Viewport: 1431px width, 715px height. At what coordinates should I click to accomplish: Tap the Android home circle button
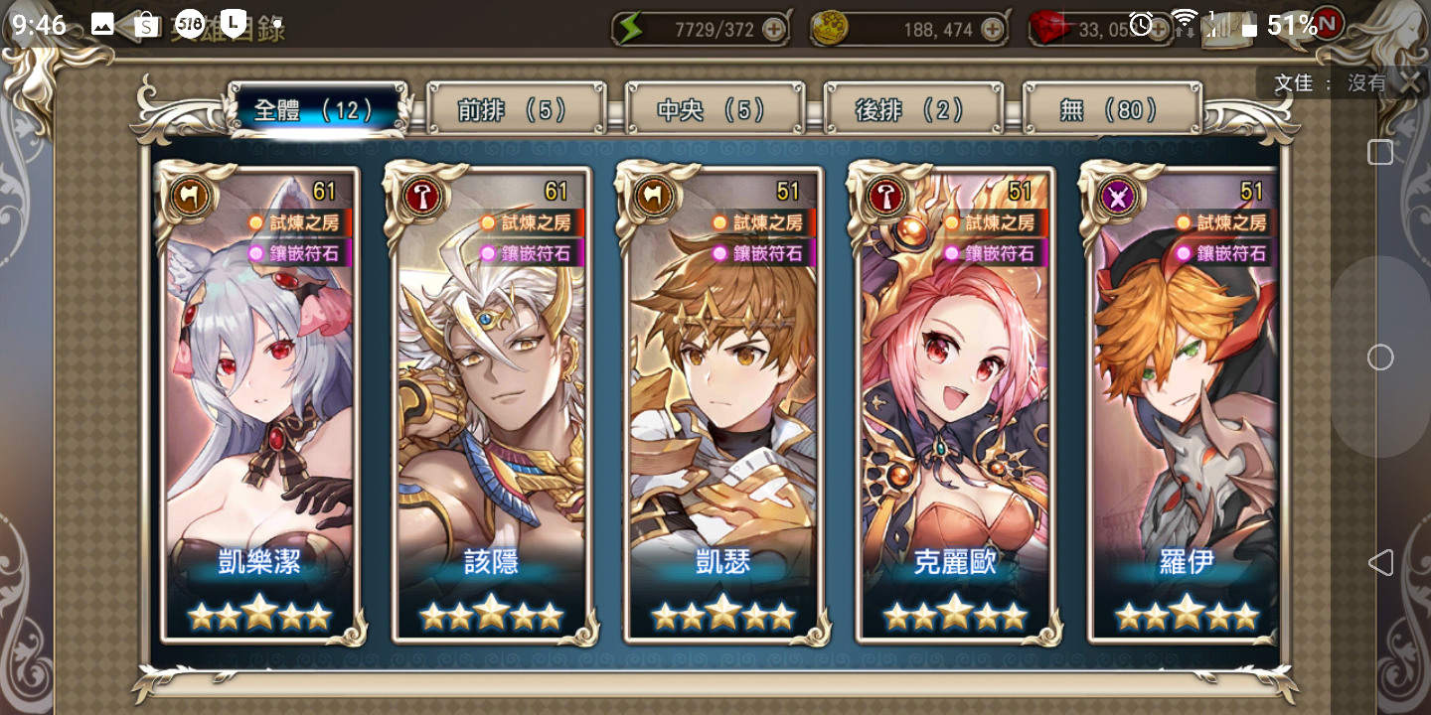[1380, 357]
